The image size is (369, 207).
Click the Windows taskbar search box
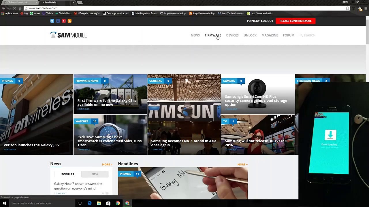point(42,203)
